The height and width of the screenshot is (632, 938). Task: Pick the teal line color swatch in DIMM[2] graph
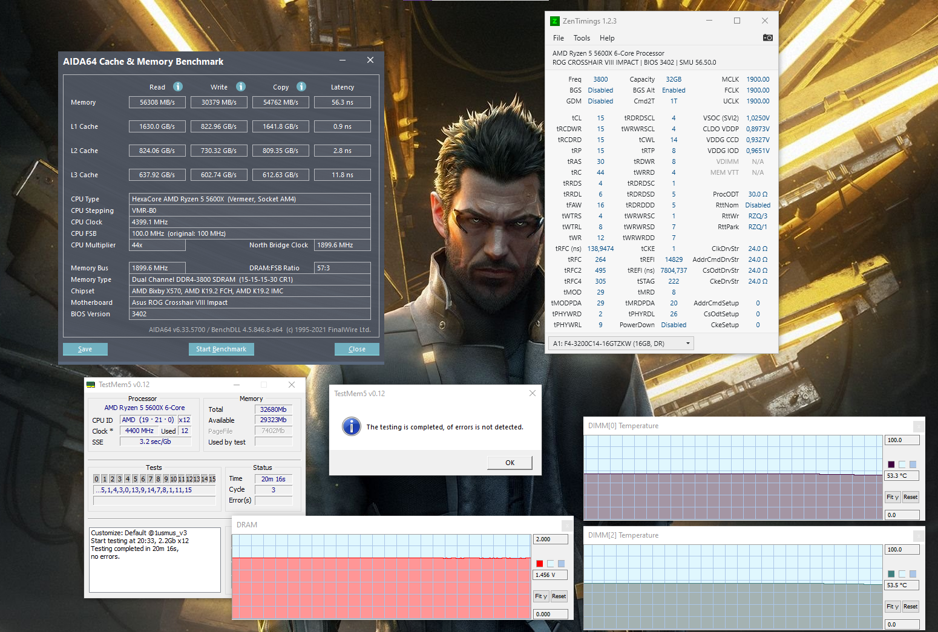click(x=891, y=574)
